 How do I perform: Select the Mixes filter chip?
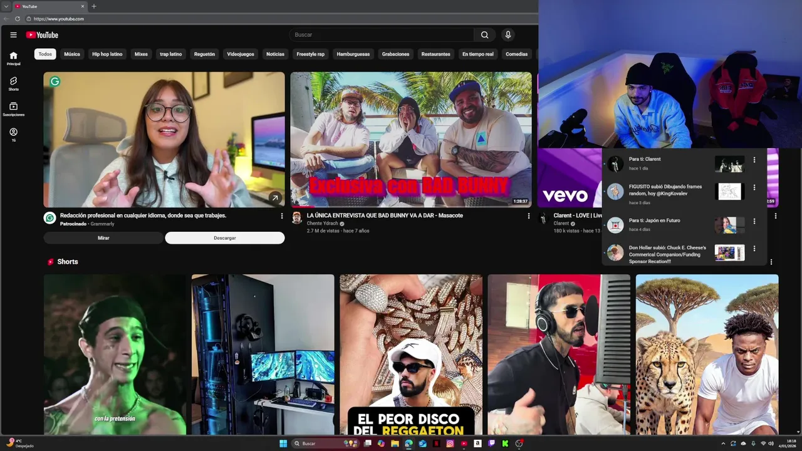pyautogui.click(x=141, y=54)
